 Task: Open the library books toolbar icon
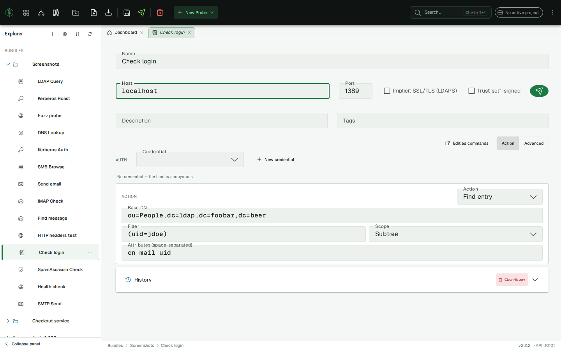pyautogui.click(x=56, y=12)
